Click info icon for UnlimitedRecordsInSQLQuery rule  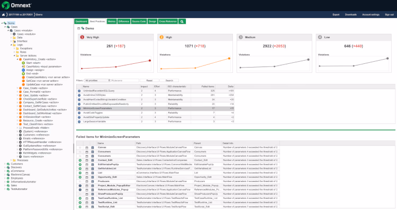pos(79,91)
